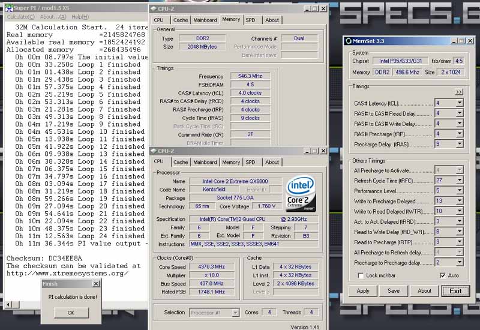Click the Apply button in MemSet
Image resolution: width=480 pixels, height=330 pixels.
363,291
